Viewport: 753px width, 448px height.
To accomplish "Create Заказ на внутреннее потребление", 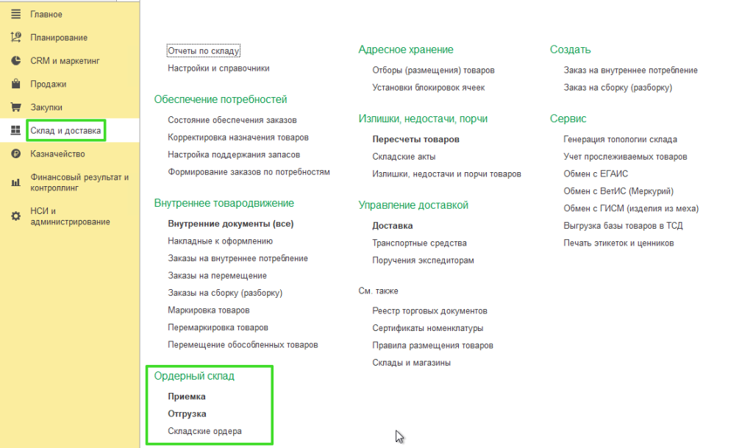I will click(630, 70).
